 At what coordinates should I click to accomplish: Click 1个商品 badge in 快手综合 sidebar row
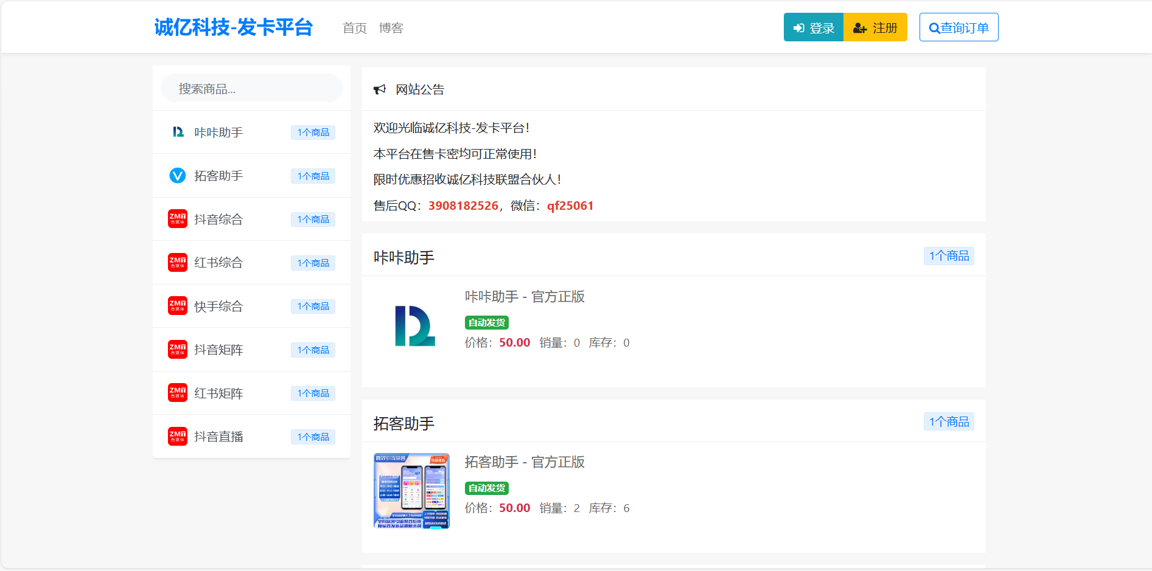313,306
